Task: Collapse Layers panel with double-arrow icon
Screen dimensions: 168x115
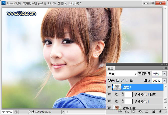Action: pos(162,64)
